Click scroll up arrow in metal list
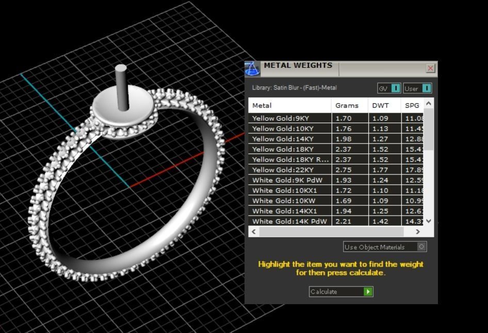 (x=429, y=103)
